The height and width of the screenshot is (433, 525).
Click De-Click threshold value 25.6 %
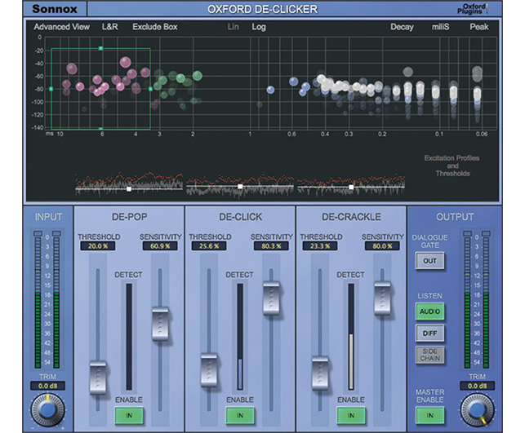[209, 246]
